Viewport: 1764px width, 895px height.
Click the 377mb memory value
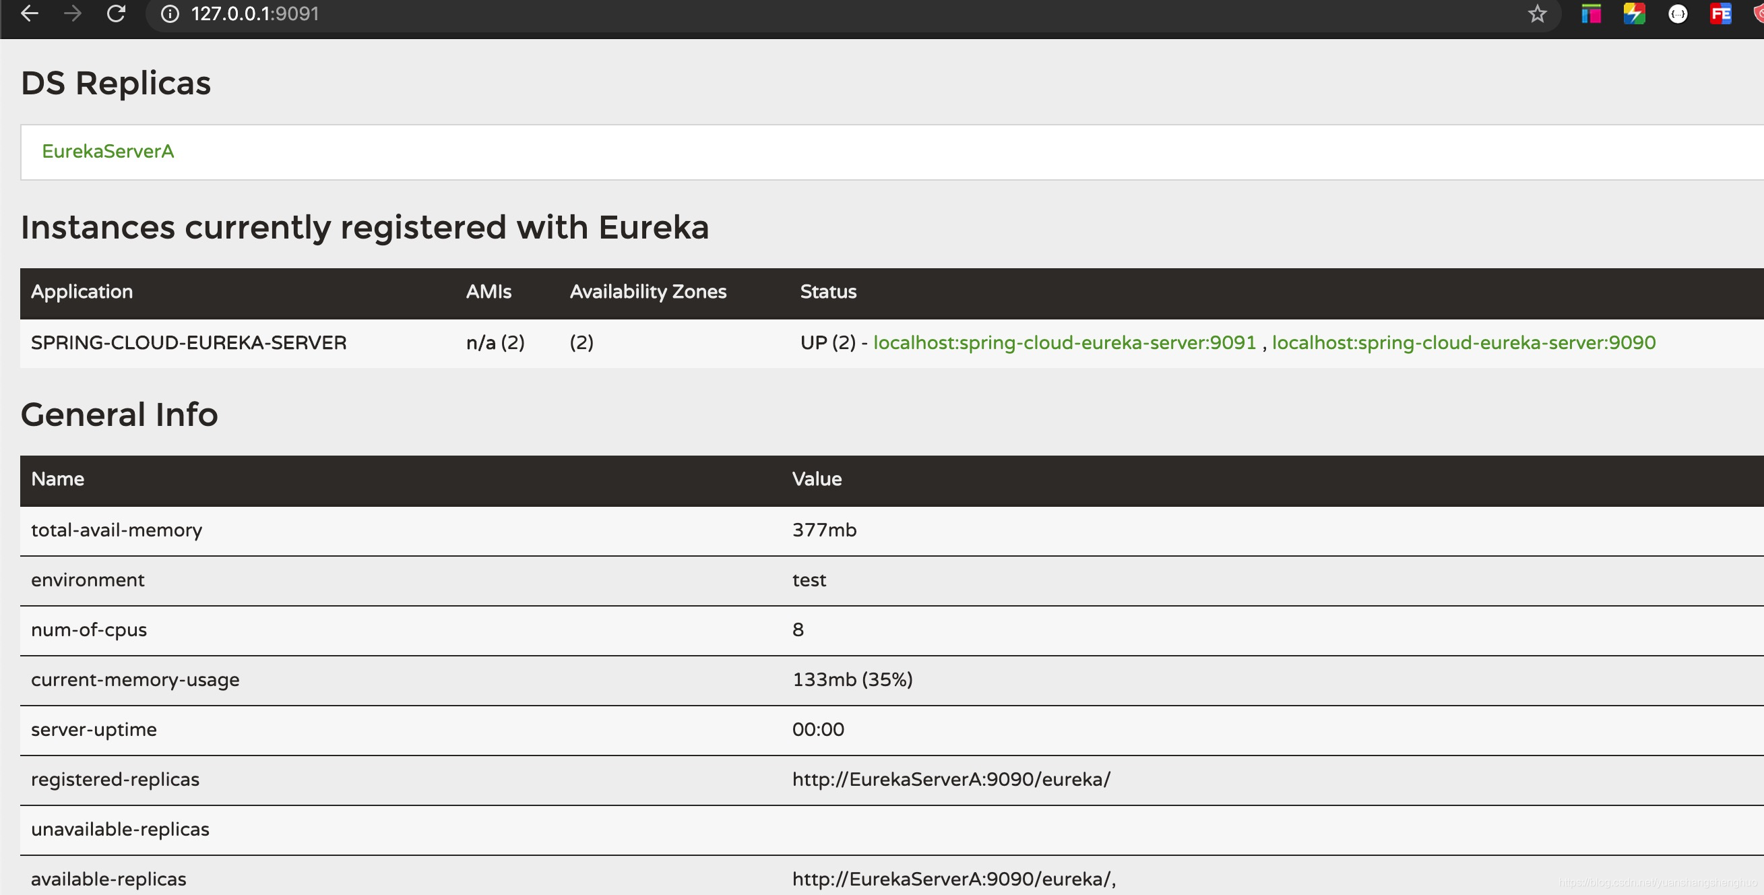point(825,530)
